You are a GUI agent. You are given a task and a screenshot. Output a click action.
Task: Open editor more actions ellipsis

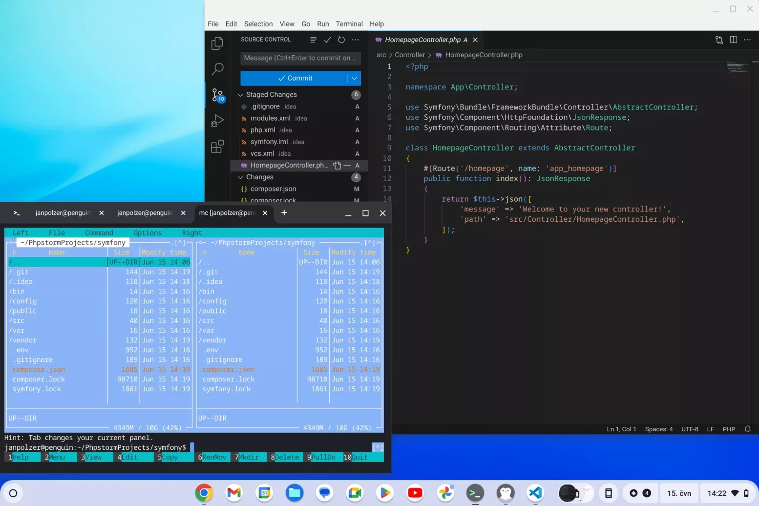tap(747, 40)
